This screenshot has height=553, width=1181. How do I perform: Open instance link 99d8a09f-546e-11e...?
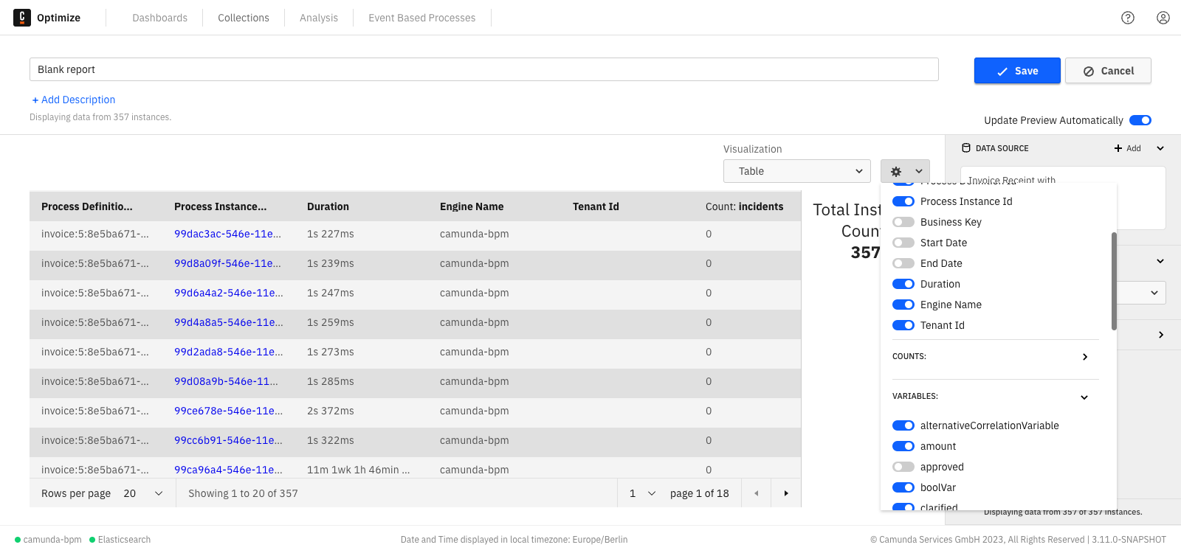pos(227,263)
